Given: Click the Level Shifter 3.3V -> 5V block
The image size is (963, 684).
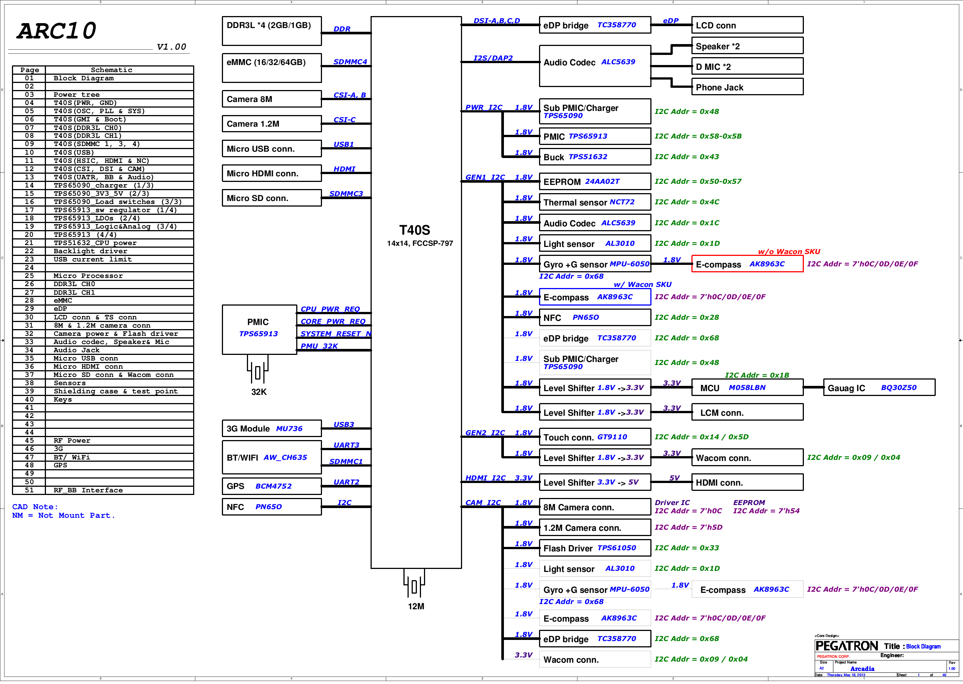Looking at the screenshot, I should (x=595, y=482).
